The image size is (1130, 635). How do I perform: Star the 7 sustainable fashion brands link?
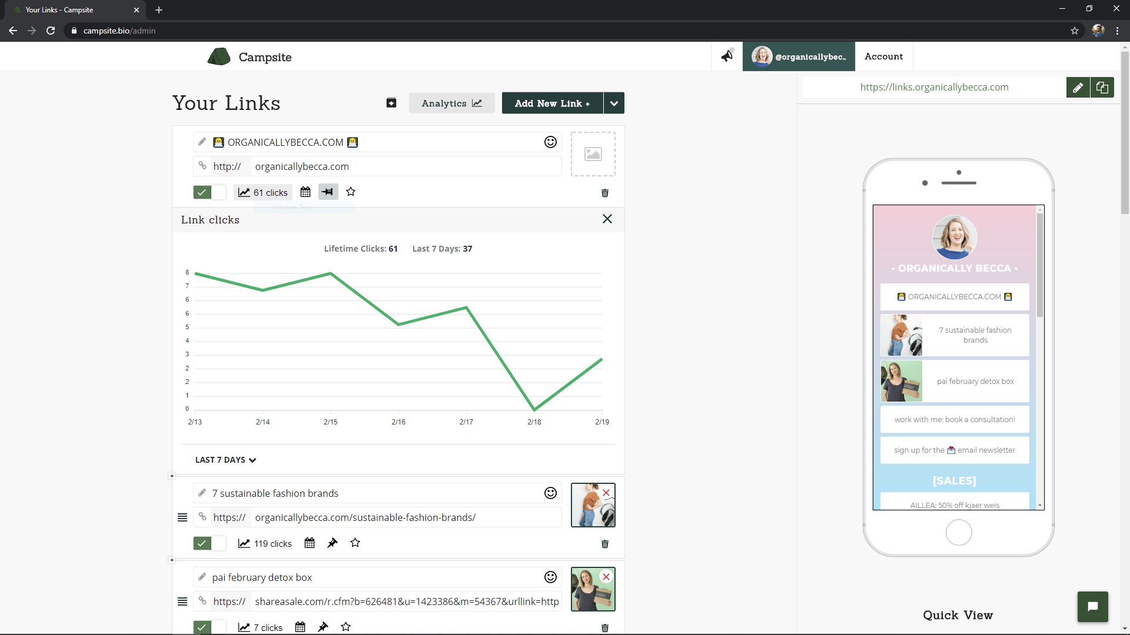coord(355,543)
